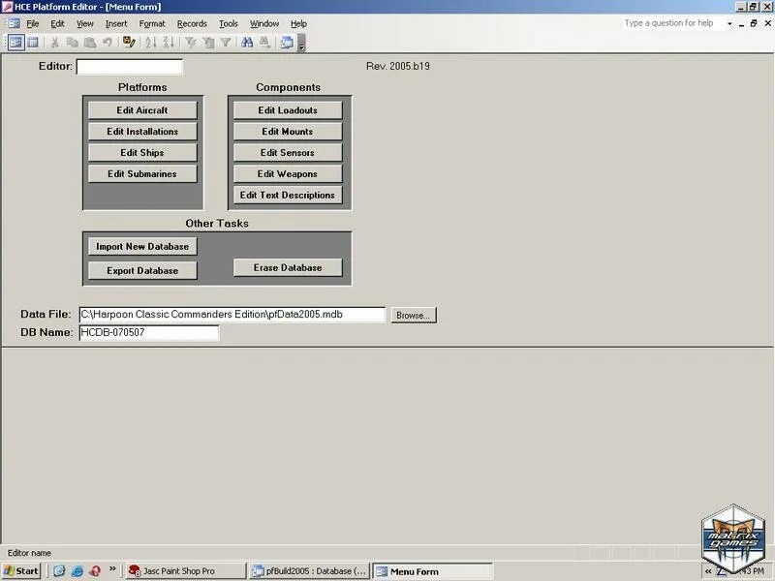775x581 pixels.
Task: Switch to Jasc Paint Shop Pro taskbar button
Action: click(x=185, y=571)
